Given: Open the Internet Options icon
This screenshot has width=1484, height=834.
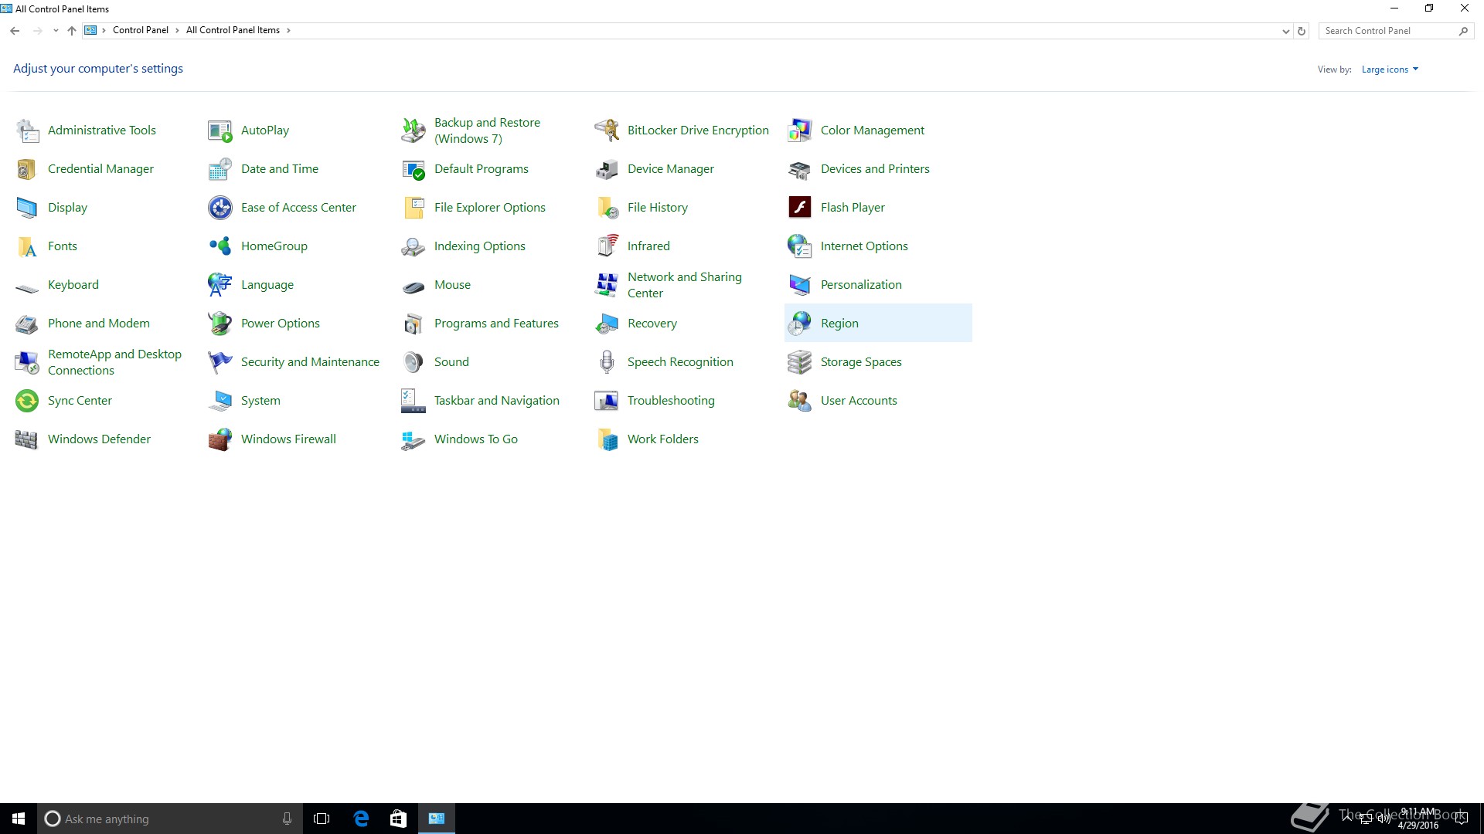Looking at the screenshot, I should 800,246.
